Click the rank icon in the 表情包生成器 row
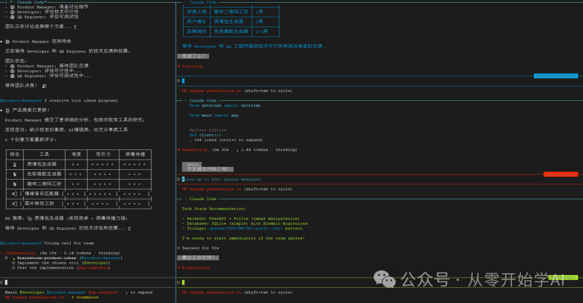Image resolution: width=583 pixels, height=303 pixels. [15, 164]
